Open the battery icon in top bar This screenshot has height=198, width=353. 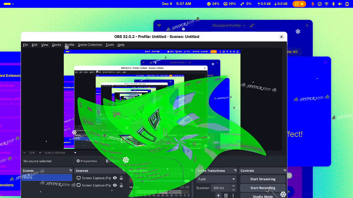[x=347, y=4]
